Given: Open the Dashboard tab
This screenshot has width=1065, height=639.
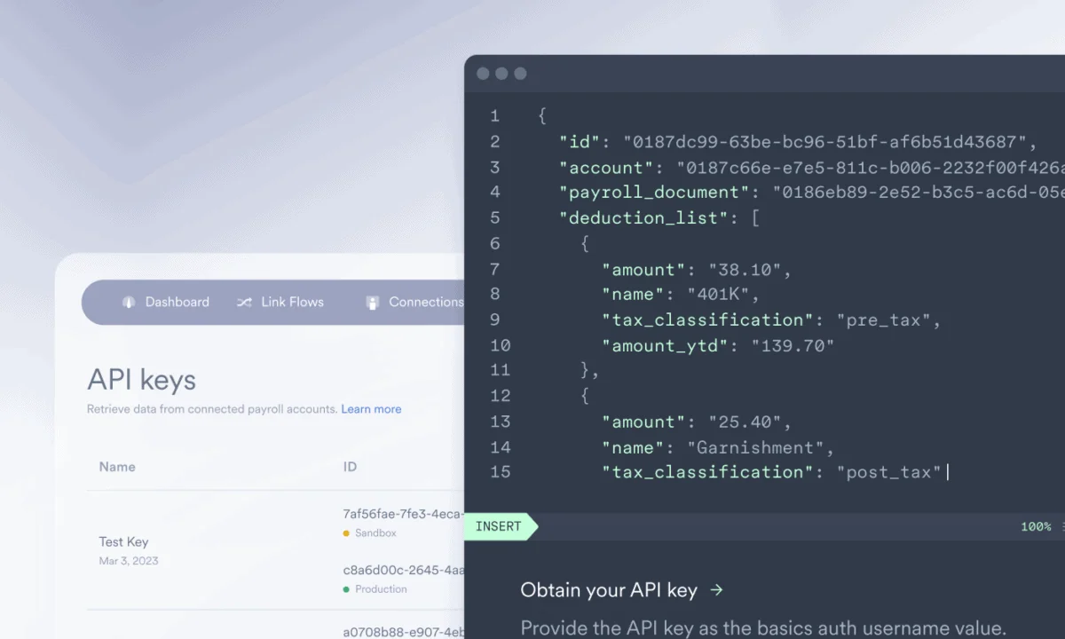Looking at the screenshot, I should coord(166,303).
